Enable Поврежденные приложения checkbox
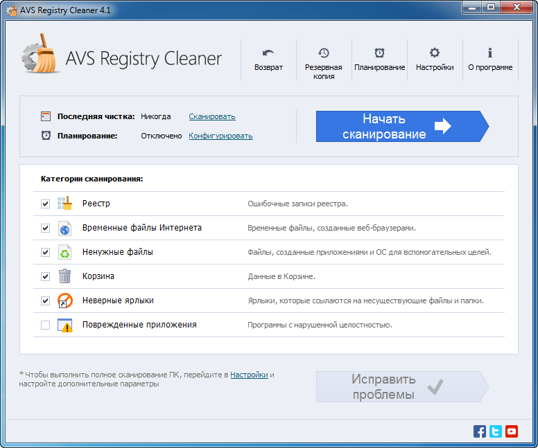538x448 pixels. click(x=46, y=325)
